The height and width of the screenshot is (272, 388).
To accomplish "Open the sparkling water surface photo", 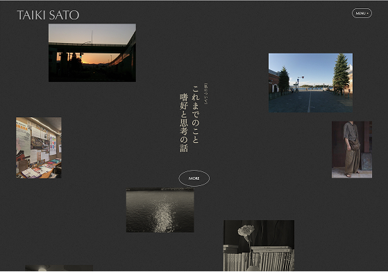I will tap(160, 210).
